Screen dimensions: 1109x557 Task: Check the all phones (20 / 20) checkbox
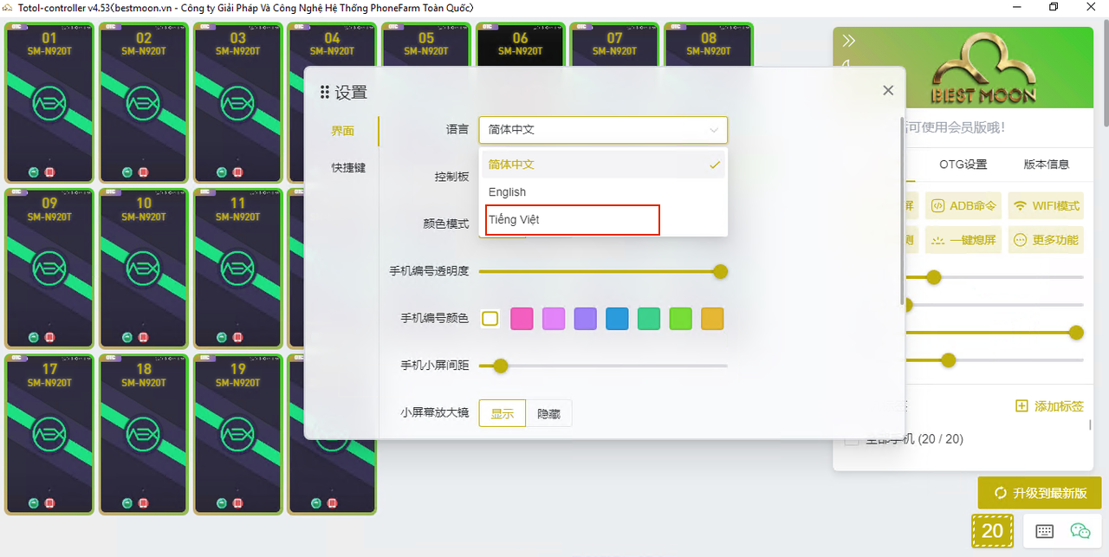852,439
